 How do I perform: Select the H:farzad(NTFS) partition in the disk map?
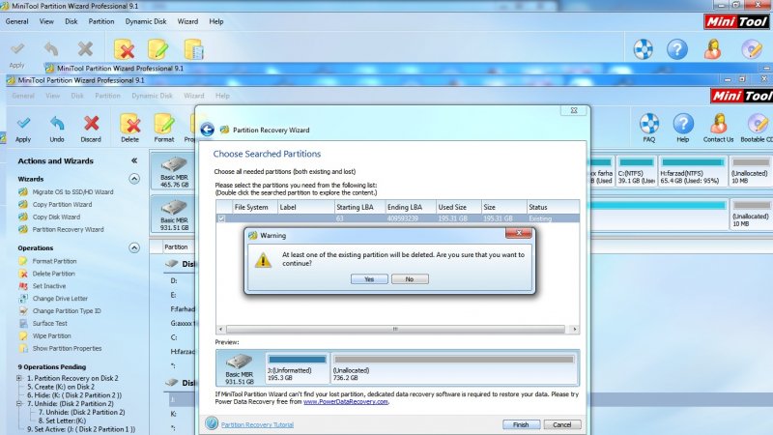tap(692, 171)
